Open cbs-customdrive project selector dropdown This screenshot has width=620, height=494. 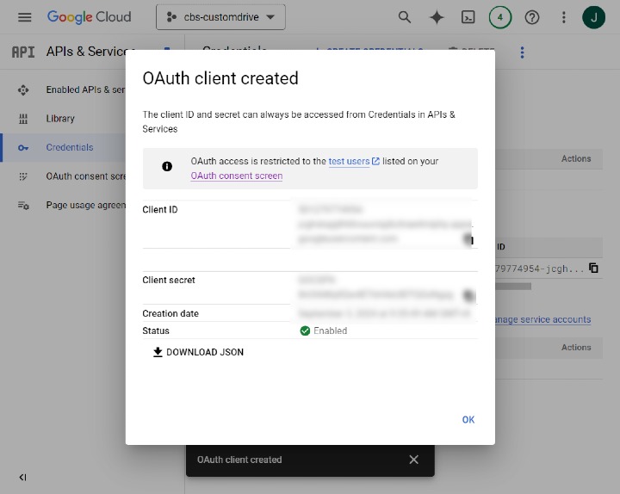pyautogui.click(x=220, y=17)
